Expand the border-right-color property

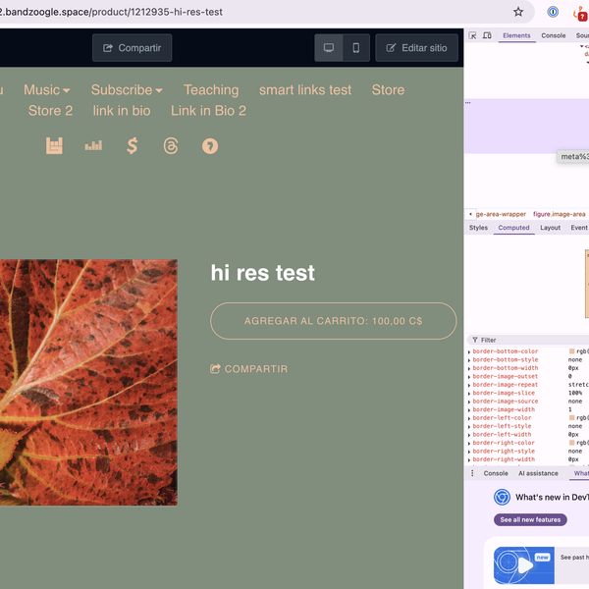(469, 444)
